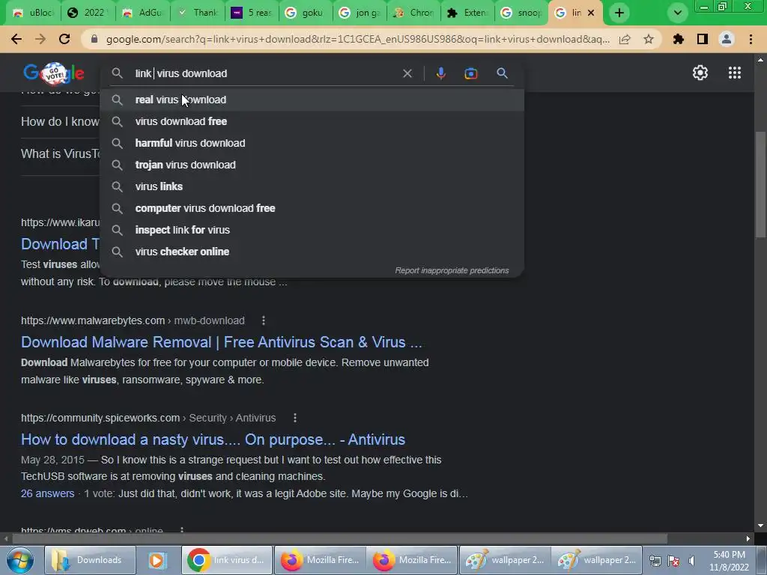Select suggestion 'virus links'
The image size is (767, 575).
312,186
